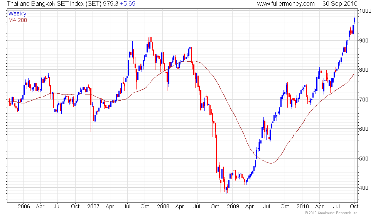Click the index value '975.3'

[x=111, y=3]
